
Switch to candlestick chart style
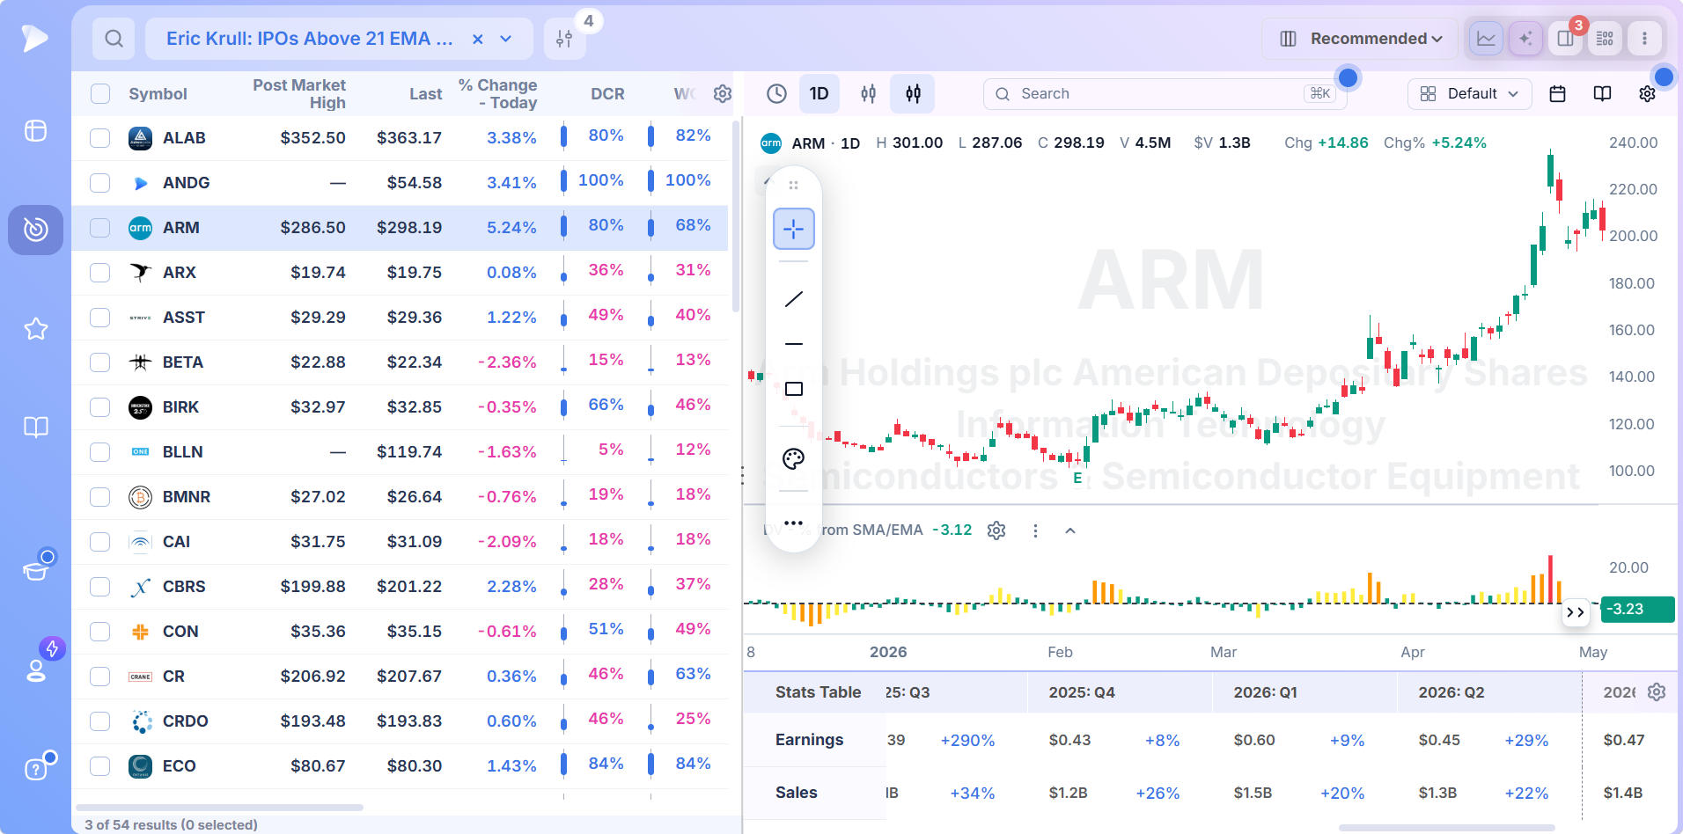913,93
